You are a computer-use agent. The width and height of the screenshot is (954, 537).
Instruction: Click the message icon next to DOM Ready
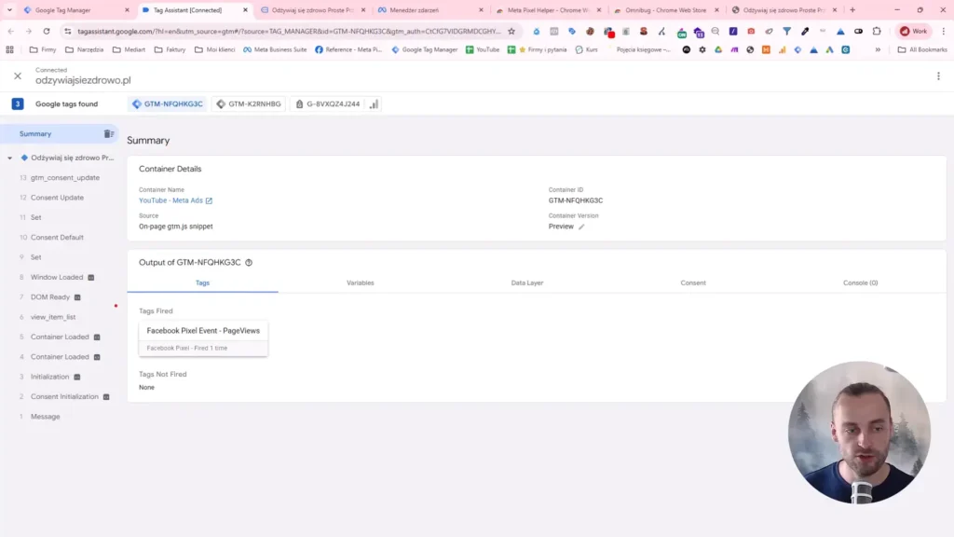click(x=77, y=297)
